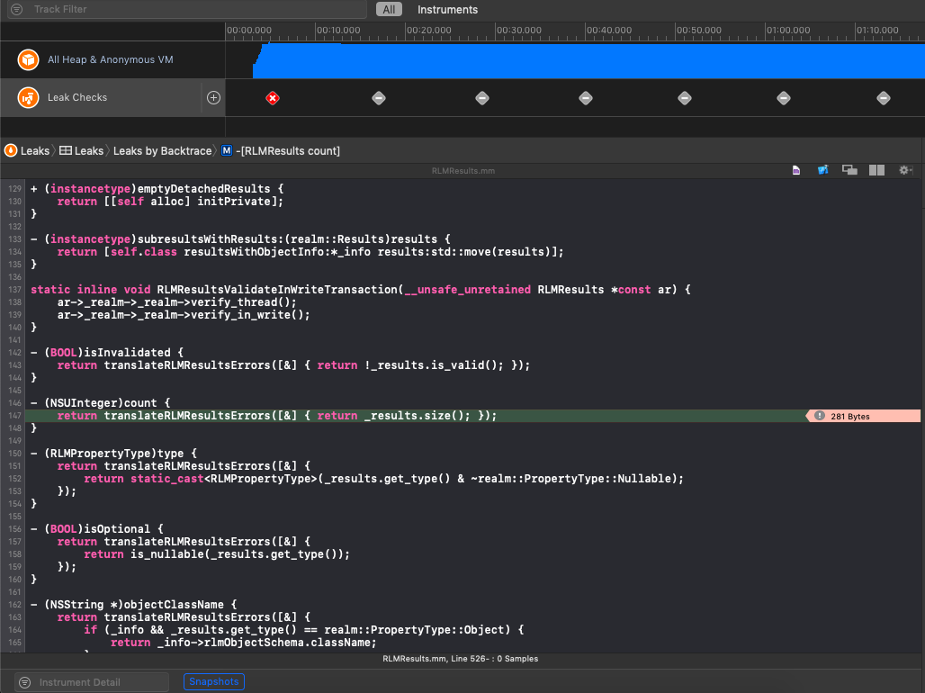The image size is (925, 693).
Task: Open the Snapshots button
Action: tap(213, 681)
